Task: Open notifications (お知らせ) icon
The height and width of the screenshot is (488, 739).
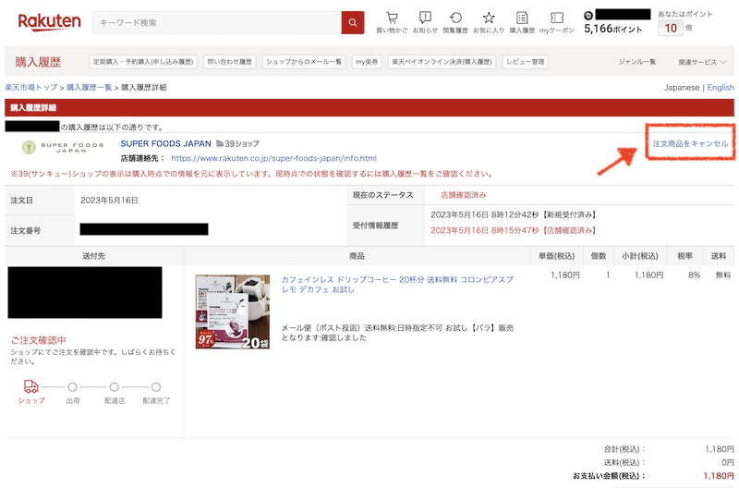Action: (x=425, y=22)
